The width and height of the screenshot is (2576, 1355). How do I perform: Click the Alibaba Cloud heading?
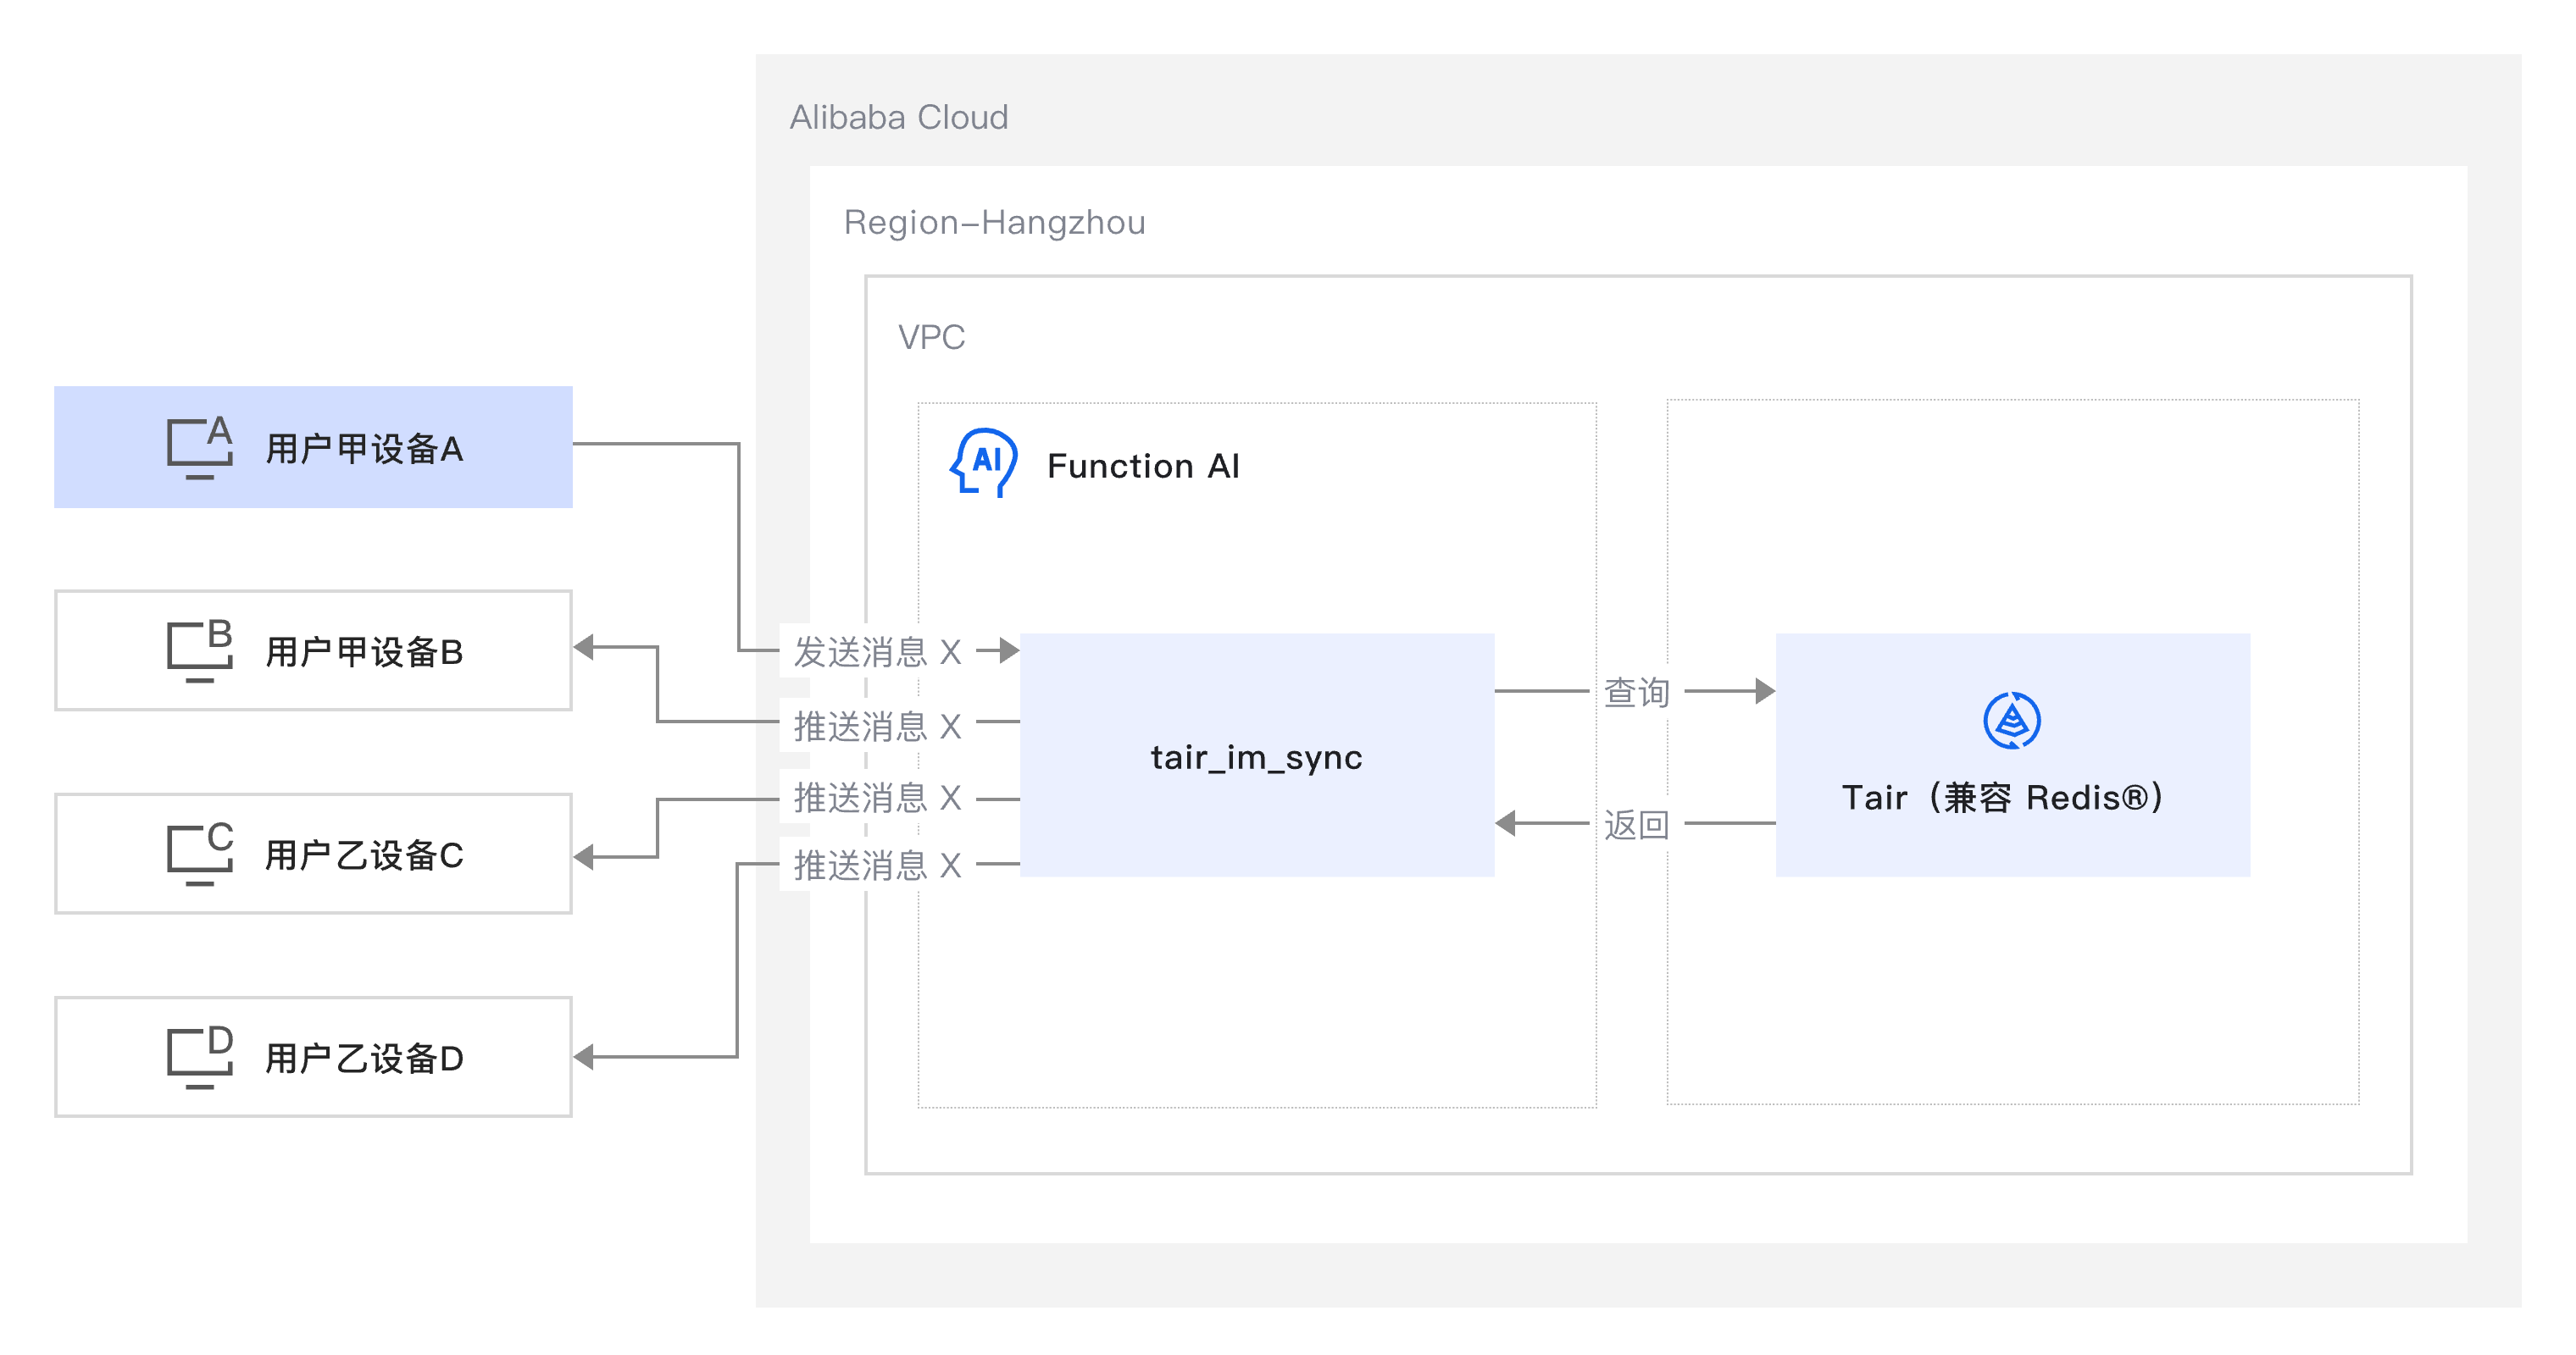(898, 117)
